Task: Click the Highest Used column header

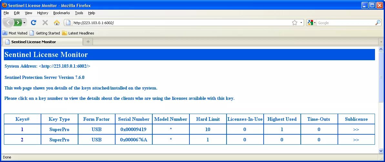Action: tap(282, 119)
